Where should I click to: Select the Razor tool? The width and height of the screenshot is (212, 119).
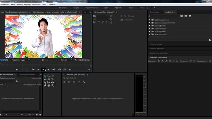(45, 82)
